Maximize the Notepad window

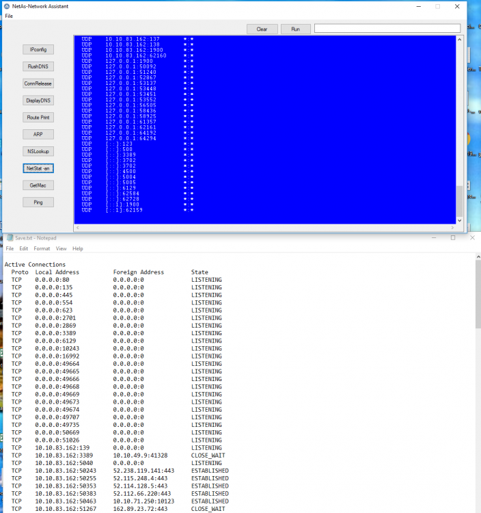click(x=453, y=238)
